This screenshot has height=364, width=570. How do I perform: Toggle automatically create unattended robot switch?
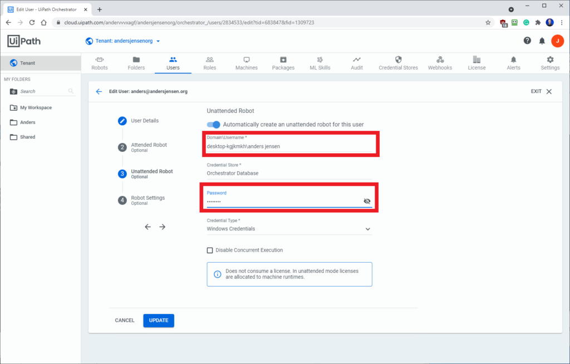pos(213,125)
